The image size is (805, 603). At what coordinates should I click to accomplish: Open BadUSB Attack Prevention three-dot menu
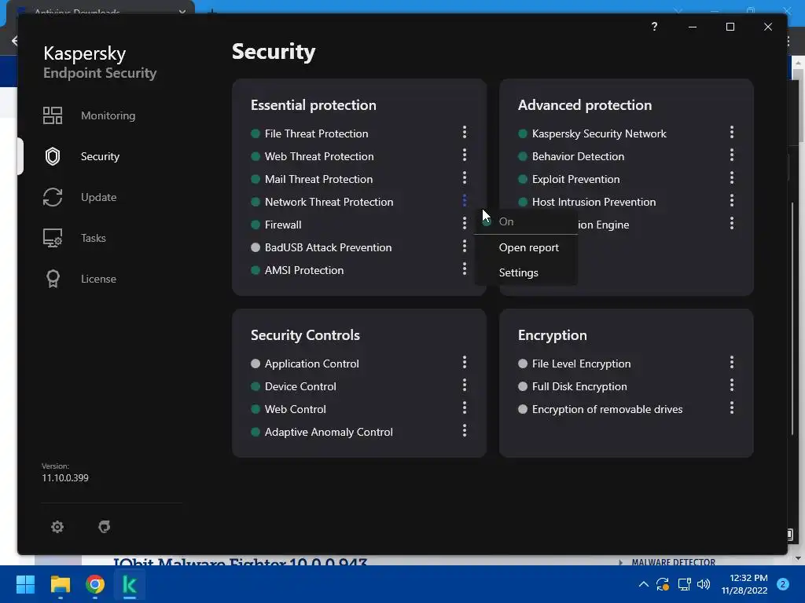click(x=465, y=246)
